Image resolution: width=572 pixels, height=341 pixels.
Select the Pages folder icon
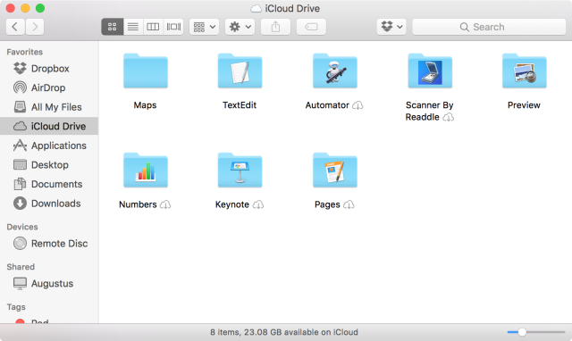click(x=335, y=170)
